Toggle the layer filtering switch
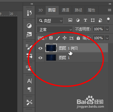Image resolution: width=113 pixels, height=112 pixels. click(108, 20)
